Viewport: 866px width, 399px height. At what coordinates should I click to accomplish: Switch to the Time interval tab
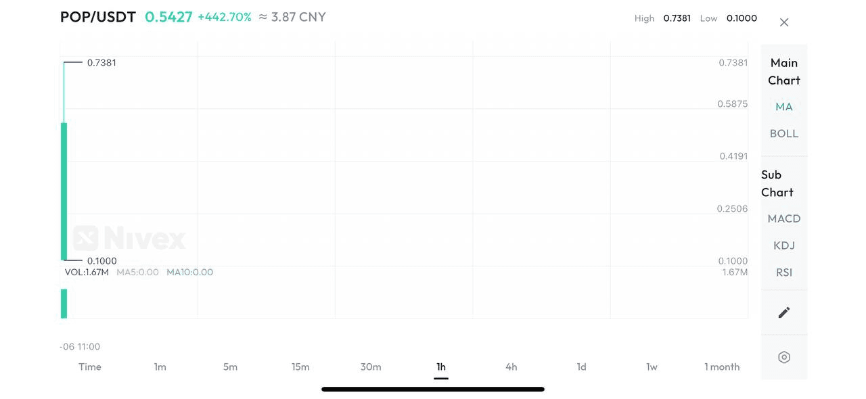point(90,367)
